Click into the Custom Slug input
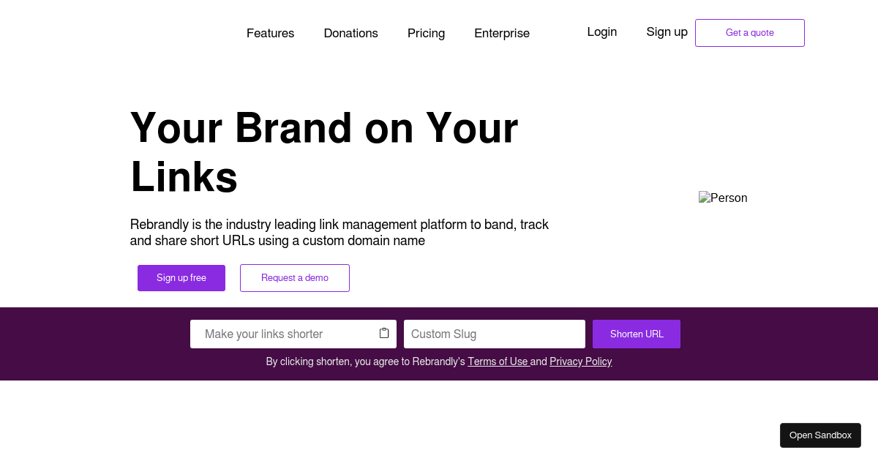The width and height of the screenshot is (878, 461). coord(494,334)
